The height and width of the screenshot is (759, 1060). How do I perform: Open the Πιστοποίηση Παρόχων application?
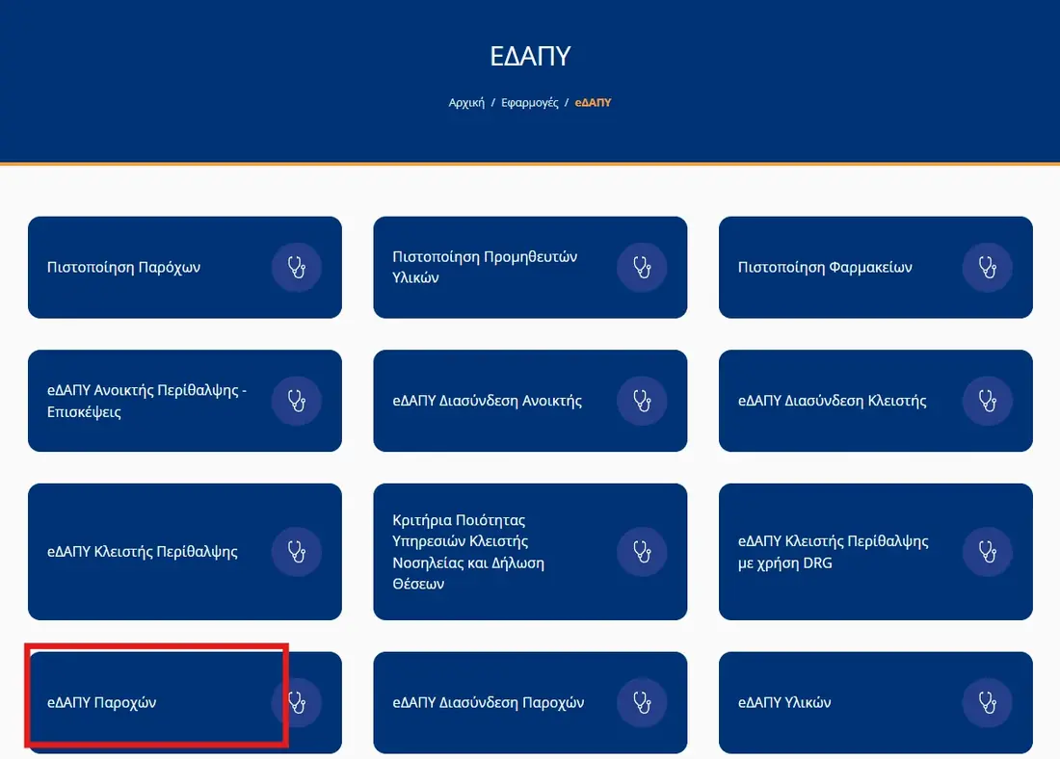click(x=185, y=267)
